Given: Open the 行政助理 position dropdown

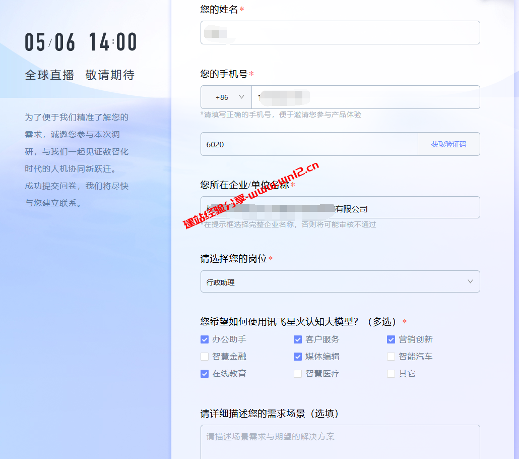Looking at the screenshot, I should [x=340, y=281].
